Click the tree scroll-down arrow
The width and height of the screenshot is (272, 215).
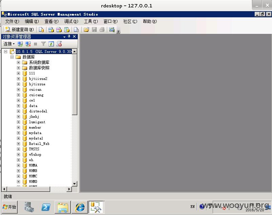point(74,184)
